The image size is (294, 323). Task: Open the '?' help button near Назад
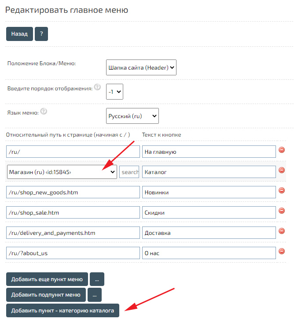(41, 34)
